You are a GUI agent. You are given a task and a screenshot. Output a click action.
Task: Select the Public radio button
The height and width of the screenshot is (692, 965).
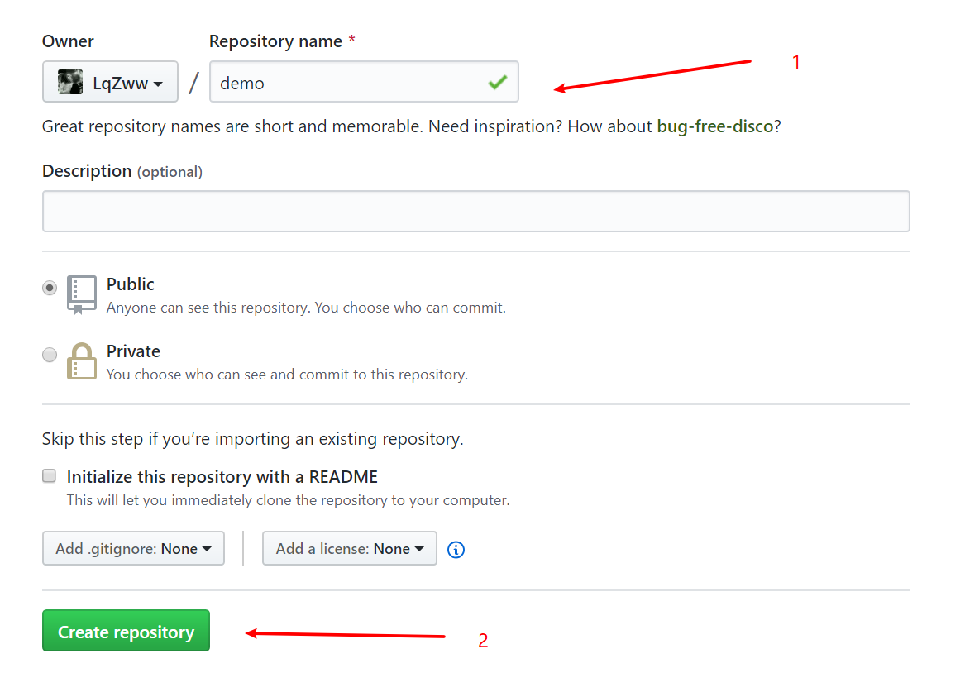50,288
